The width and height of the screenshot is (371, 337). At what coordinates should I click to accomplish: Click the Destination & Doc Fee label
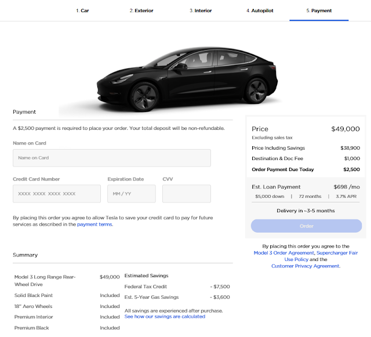pyautogui.click(x=277, y=158)
